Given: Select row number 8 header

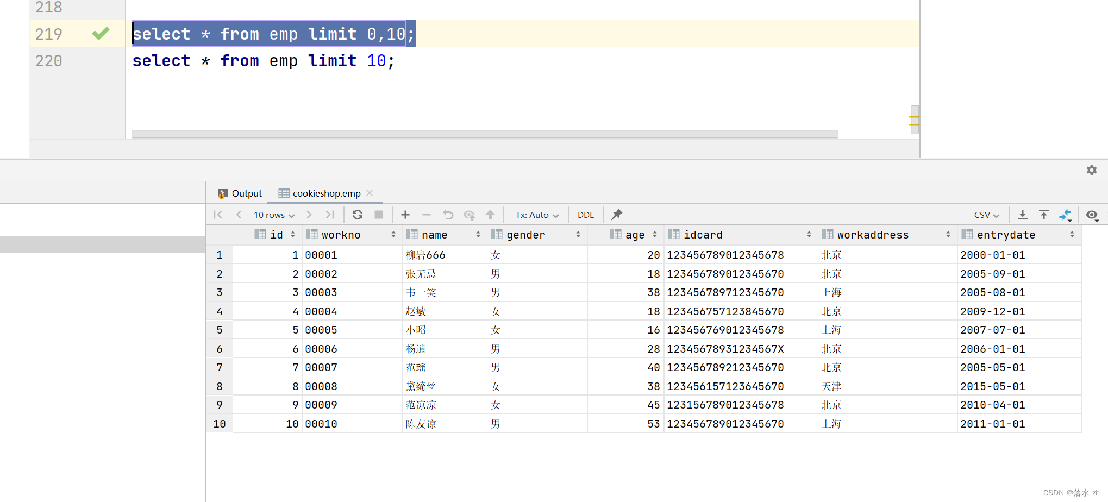Looking at the screenshot, I should 220,386.
